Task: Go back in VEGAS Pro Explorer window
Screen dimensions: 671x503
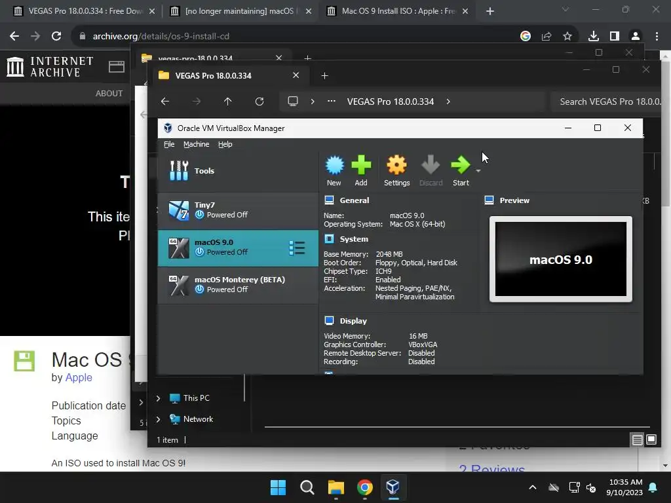Action: [x=165, y=102]
